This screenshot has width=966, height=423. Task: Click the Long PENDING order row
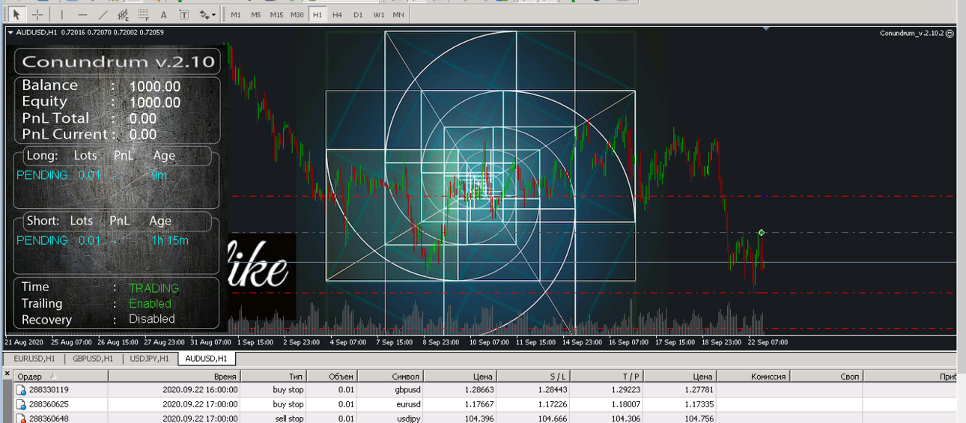pyautogui.click(x=91, y=175)
